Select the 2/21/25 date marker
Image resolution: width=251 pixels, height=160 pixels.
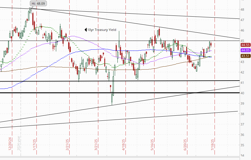[67, 145]
